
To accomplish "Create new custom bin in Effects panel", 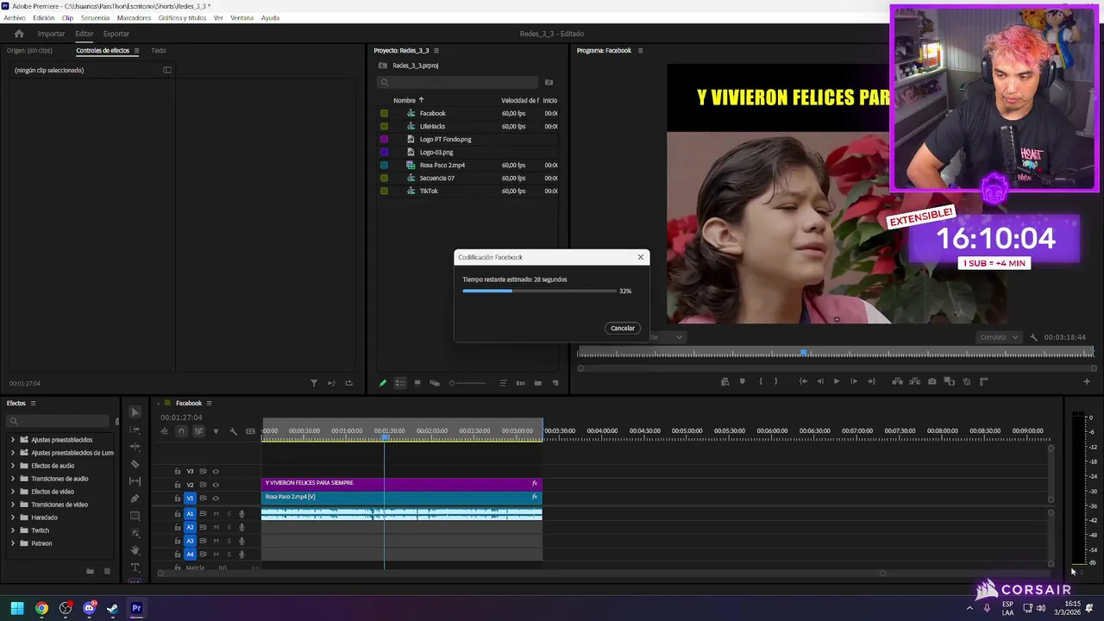I will point(90,571).
